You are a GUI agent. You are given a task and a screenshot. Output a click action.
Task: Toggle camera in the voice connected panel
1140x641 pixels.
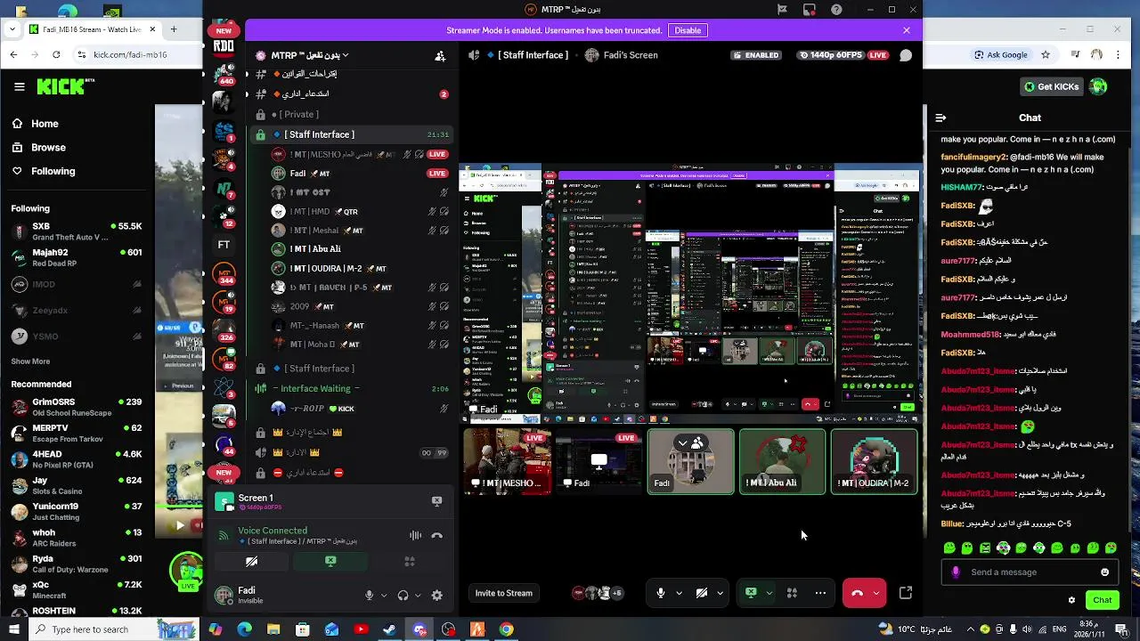(251, 561)
